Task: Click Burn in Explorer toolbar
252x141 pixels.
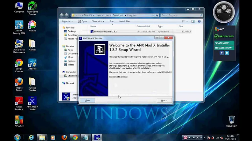Action: (x=112, y=21)
